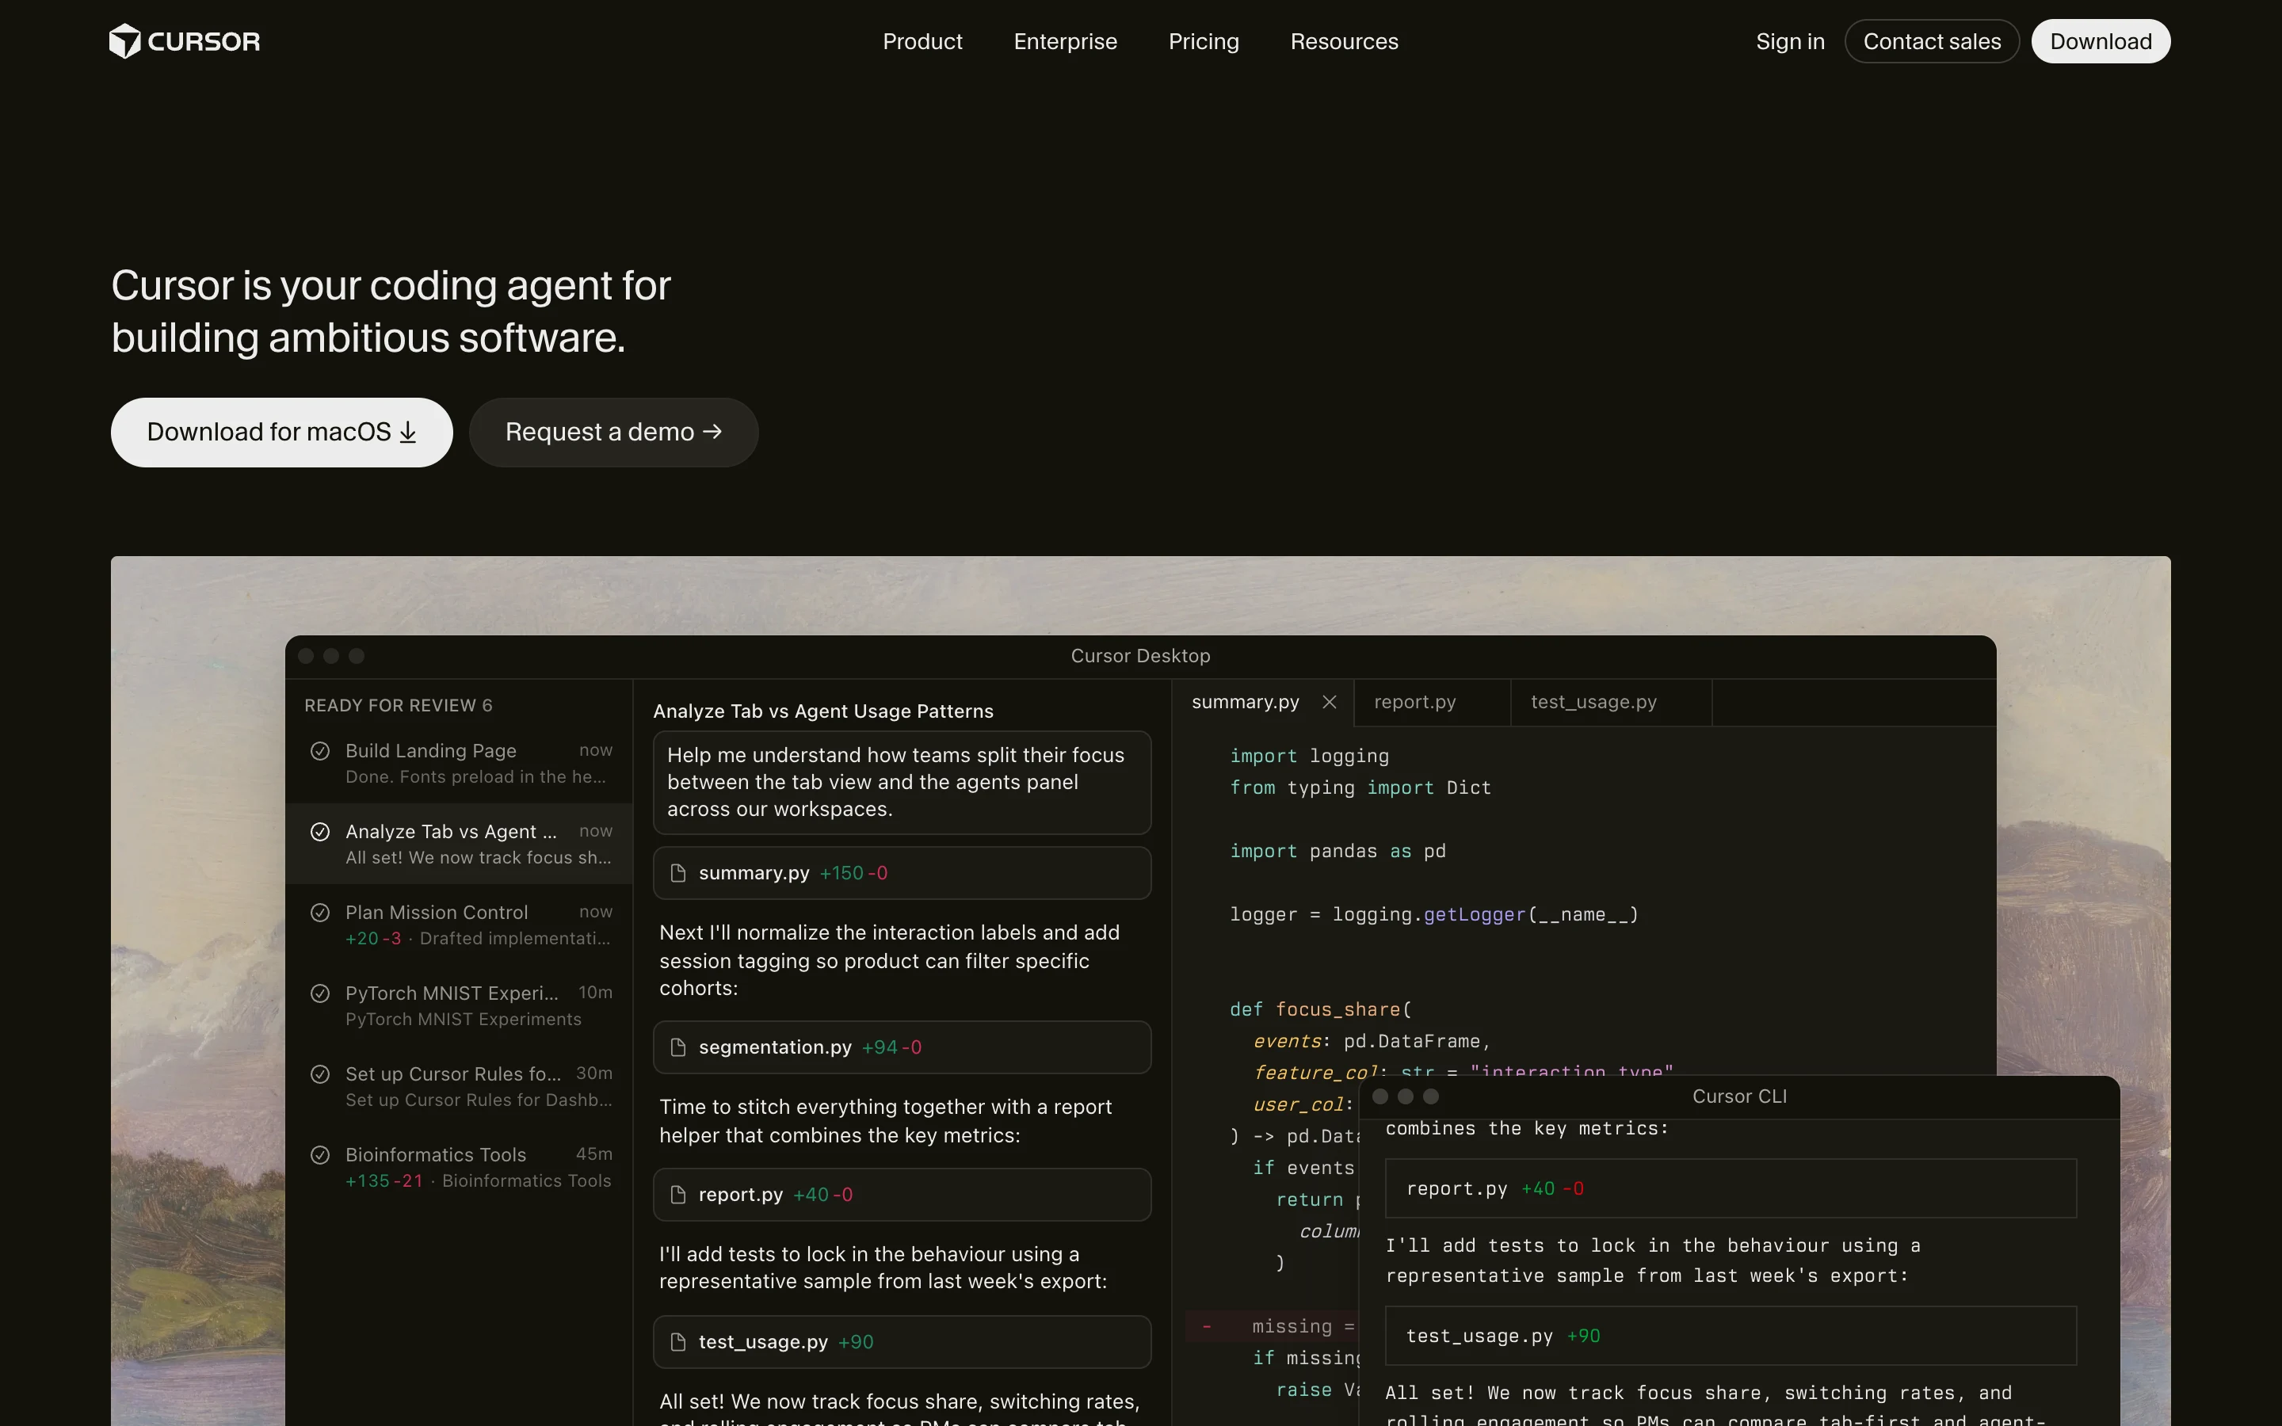Click the check circle icon beside PyTorch MNIST Experi...

[x=321, y=993]
